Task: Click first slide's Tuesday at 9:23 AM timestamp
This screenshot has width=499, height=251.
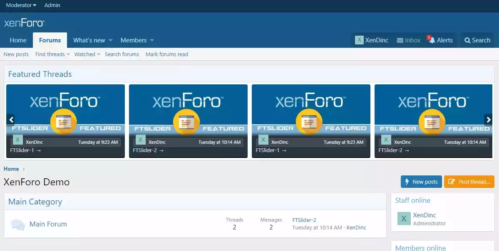Action: tap(98, 142)
